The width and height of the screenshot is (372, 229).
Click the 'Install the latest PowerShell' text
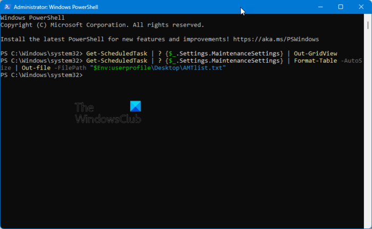52,39
